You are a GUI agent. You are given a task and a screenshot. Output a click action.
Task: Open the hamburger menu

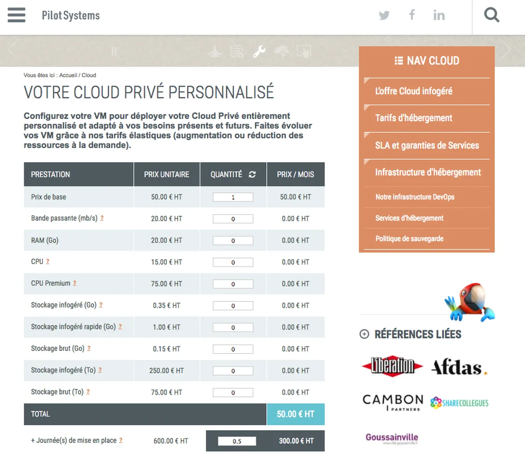pos(17,15)
